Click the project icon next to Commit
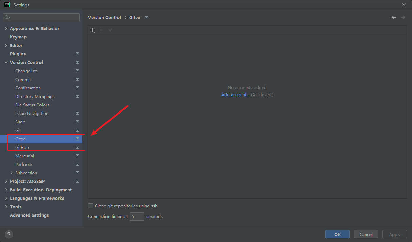The width and height of the screenshot is (412, 242). (x=77, y=79)
